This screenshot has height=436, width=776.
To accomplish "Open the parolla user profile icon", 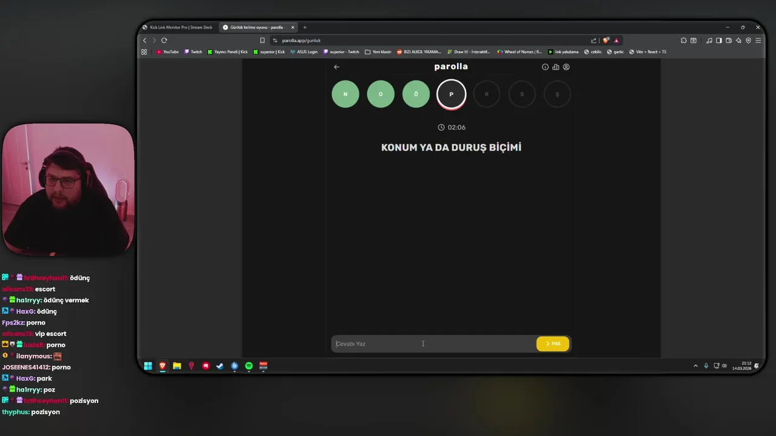I will [x=566, y=67].
